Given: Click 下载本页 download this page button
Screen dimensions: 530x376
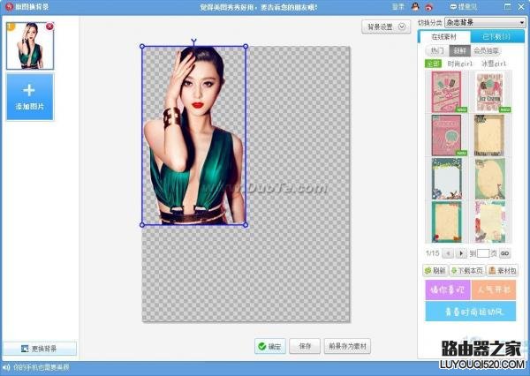Looking at the screenshot, I should tap(466, 271).
